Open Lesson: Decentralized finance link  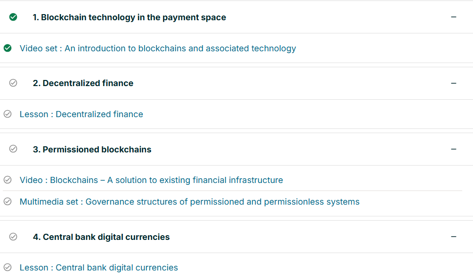[x=81, y=114]
